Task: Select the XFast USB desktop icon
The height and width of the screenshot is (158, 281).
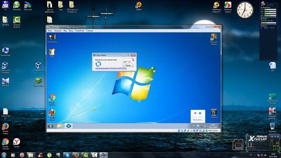Action: click(17, 6)
